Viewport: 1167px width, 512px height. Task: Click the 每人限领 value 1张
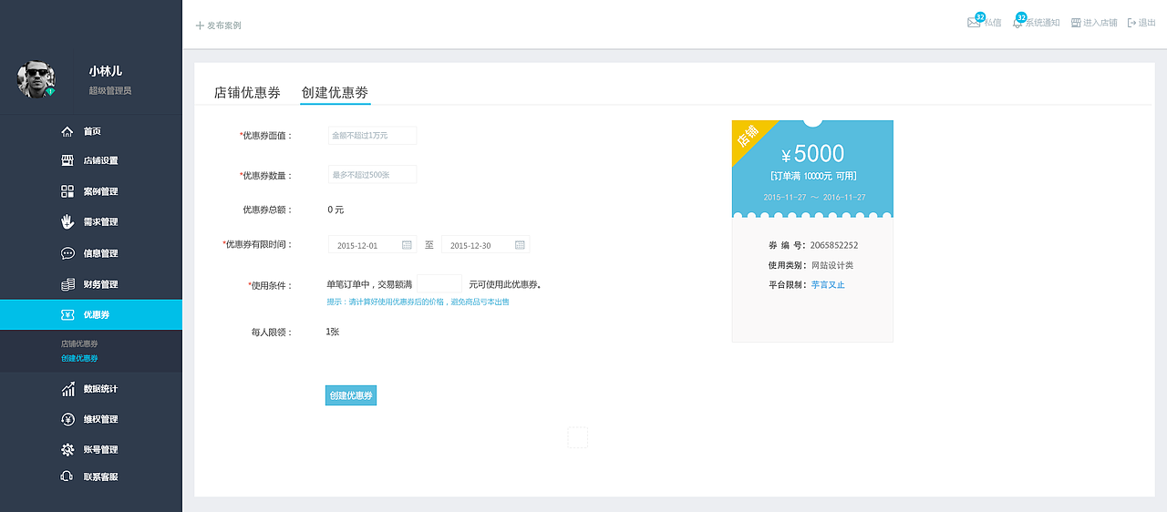click(x=333, y=332)
